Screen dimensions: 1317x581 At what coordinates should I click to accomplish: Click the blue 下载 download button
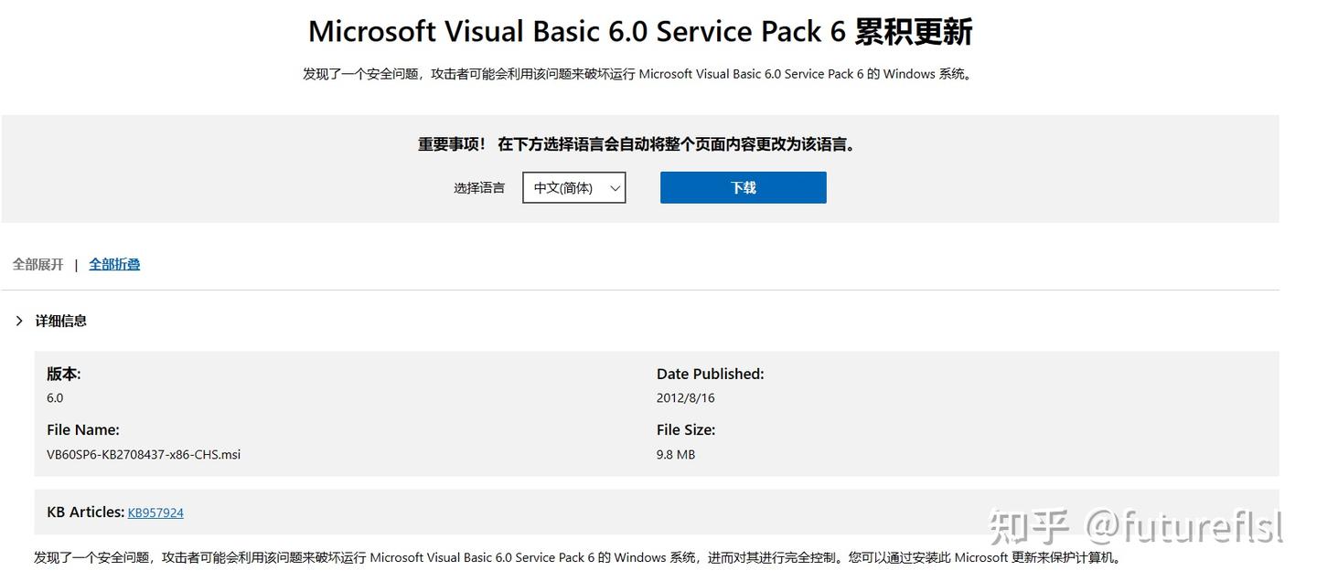(743, 187)
